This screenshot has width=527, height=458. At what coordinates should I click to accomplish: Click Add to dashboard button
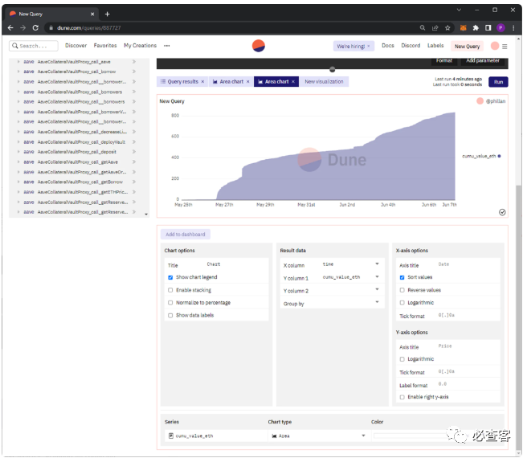pyautogui.click(x=186, y=235)
